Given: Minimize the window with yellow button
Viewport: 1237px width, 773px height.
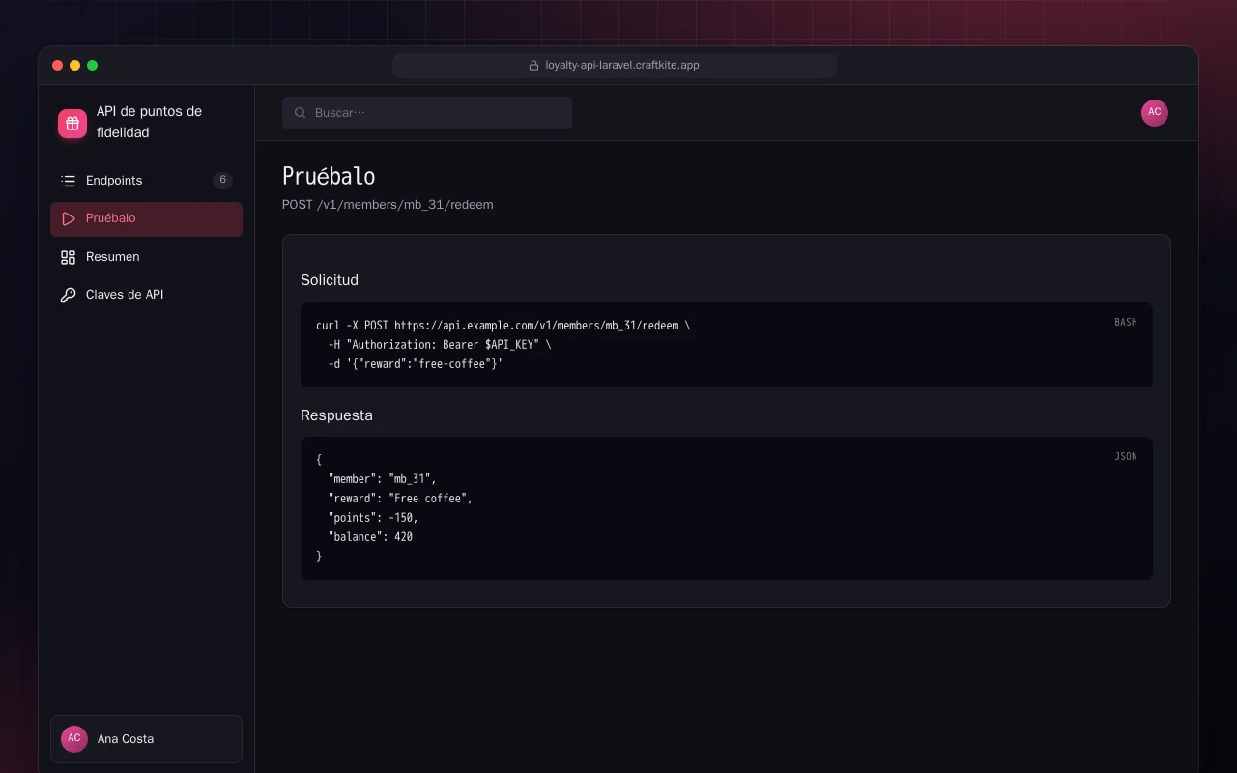Looking at the screenshot, I should [75, 66].
